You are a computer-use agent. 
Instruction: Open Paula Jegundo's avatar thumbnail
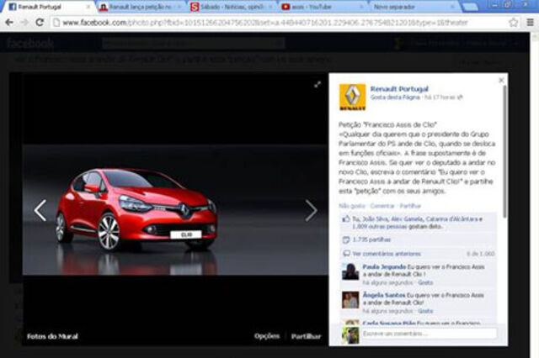pos(350,271)
